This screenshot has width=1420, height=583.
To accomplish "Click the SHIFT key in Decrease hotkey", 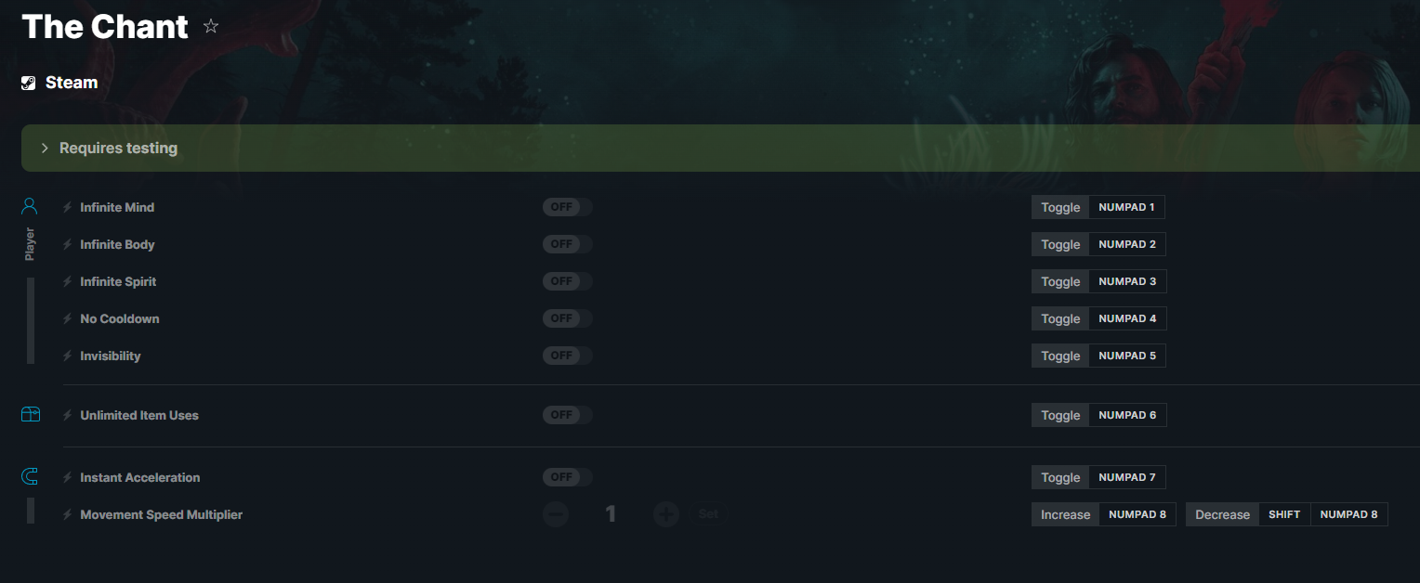I will [1284, 514].
